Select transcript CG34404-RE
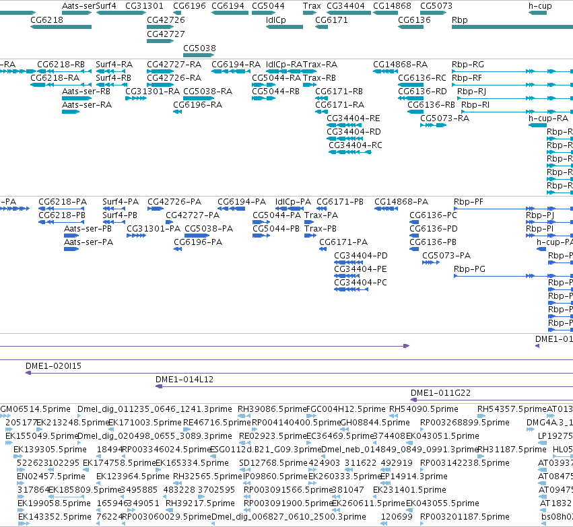573x527 pixels. click(x=344, y=125)
